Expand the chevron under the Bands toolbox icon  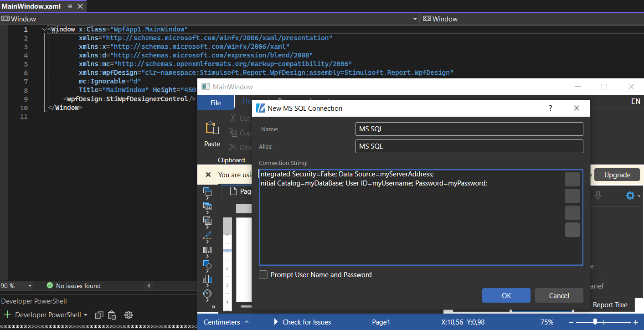point(207,198)
